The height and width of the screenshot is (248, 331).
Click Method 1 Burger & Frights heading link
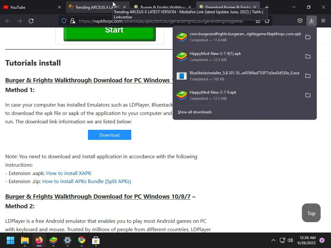[89, 80]
